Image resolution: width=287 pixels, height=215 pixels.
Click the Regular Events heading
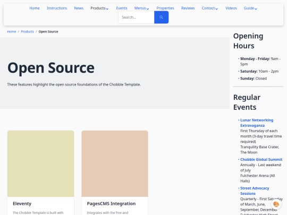point(247,102)
